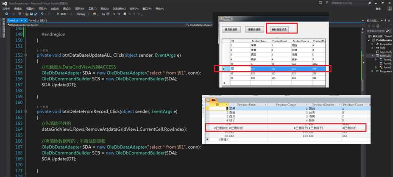This screenshot has height=177, width=393.
Task: Click the 遍历数据库 button in Form1
Action: click(x=231, y=29)
